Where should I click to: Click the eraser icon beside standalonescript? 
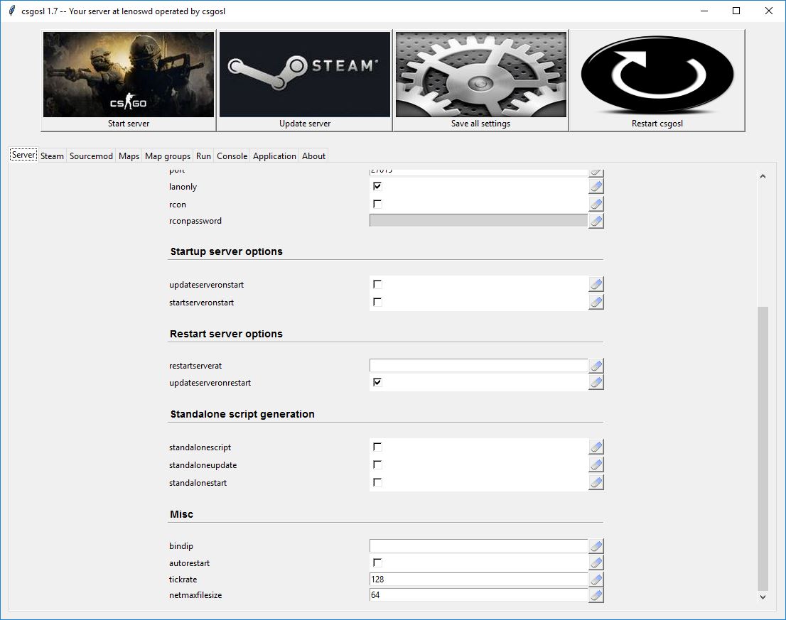(x=596, y=447)
